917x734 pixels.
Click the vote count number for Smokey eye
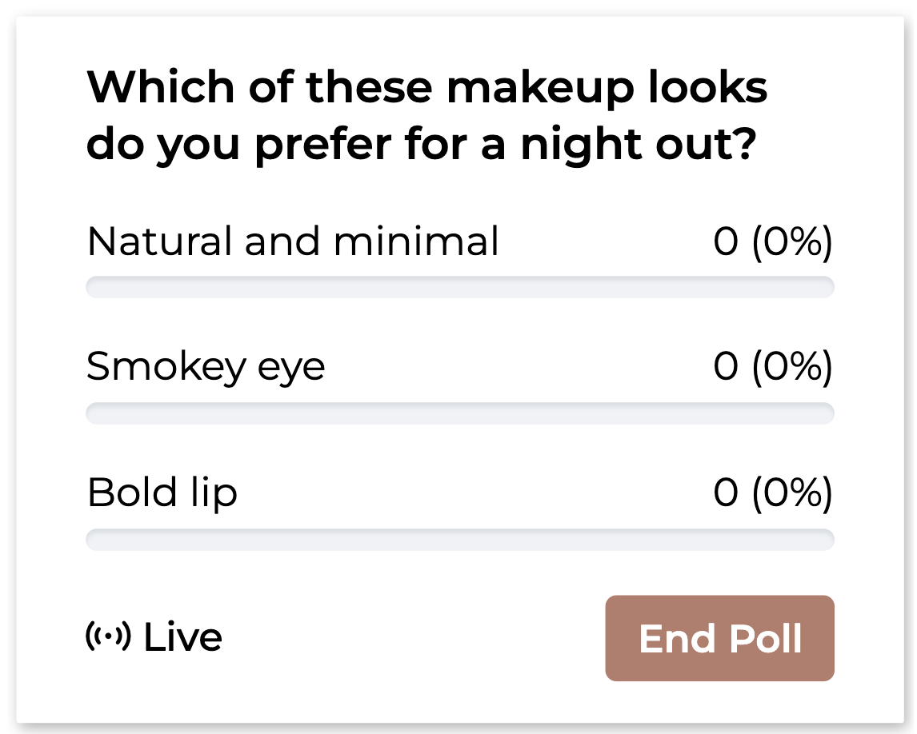tap(726, 368)
